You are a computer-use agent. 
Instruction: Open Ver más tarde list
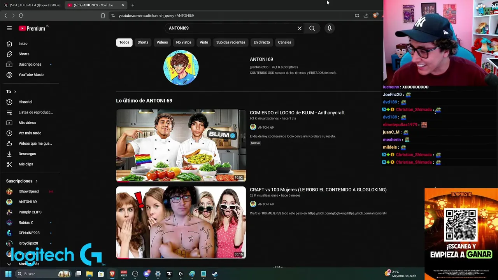30,133
